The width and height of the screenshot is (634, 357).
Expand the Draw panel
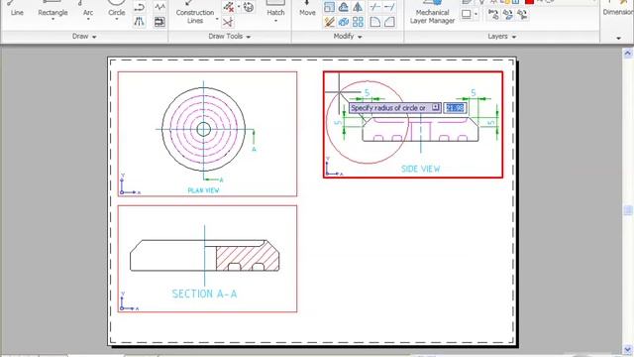[84, 37]
